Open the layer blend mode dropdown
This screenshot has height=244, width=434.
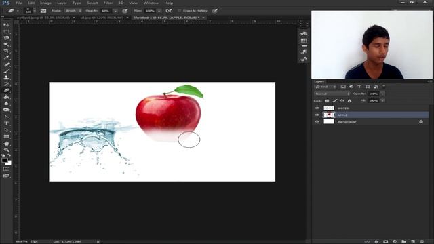tap(332, 94)
